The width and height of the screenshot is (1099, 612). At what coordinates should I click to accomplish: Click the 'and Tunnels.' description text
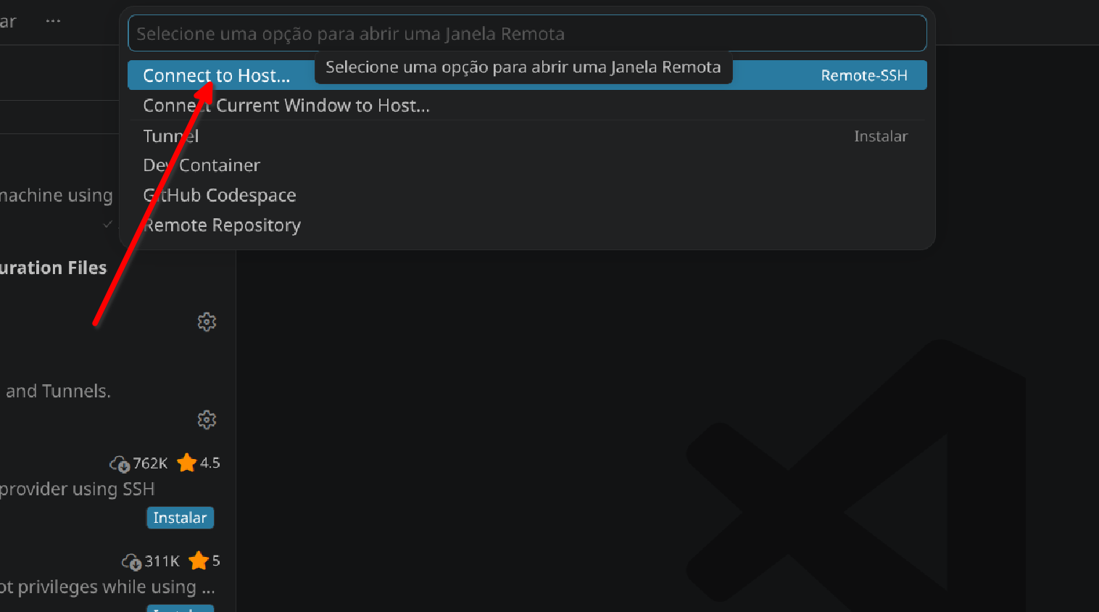click(x=59, y=392)
